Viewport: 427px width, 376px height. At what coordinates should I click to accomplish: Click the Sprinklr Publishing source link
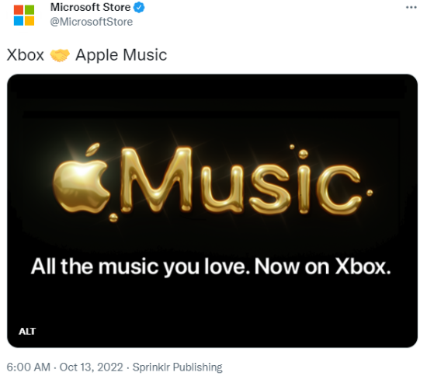coord(177,367)
